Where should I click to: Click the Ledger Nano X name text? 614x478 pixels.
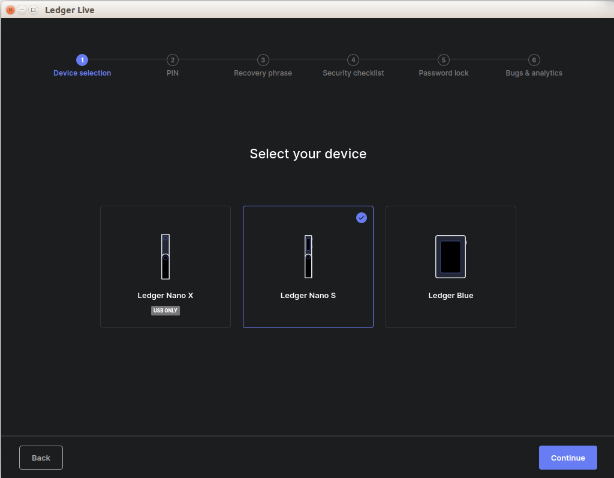165,296
